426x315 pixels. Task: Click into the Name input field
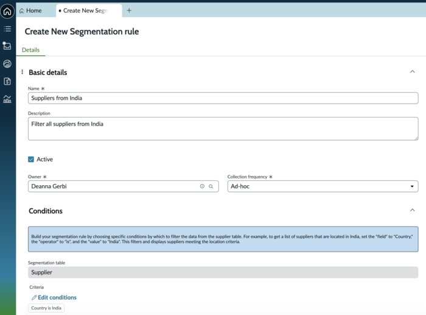tap(223, 98)
